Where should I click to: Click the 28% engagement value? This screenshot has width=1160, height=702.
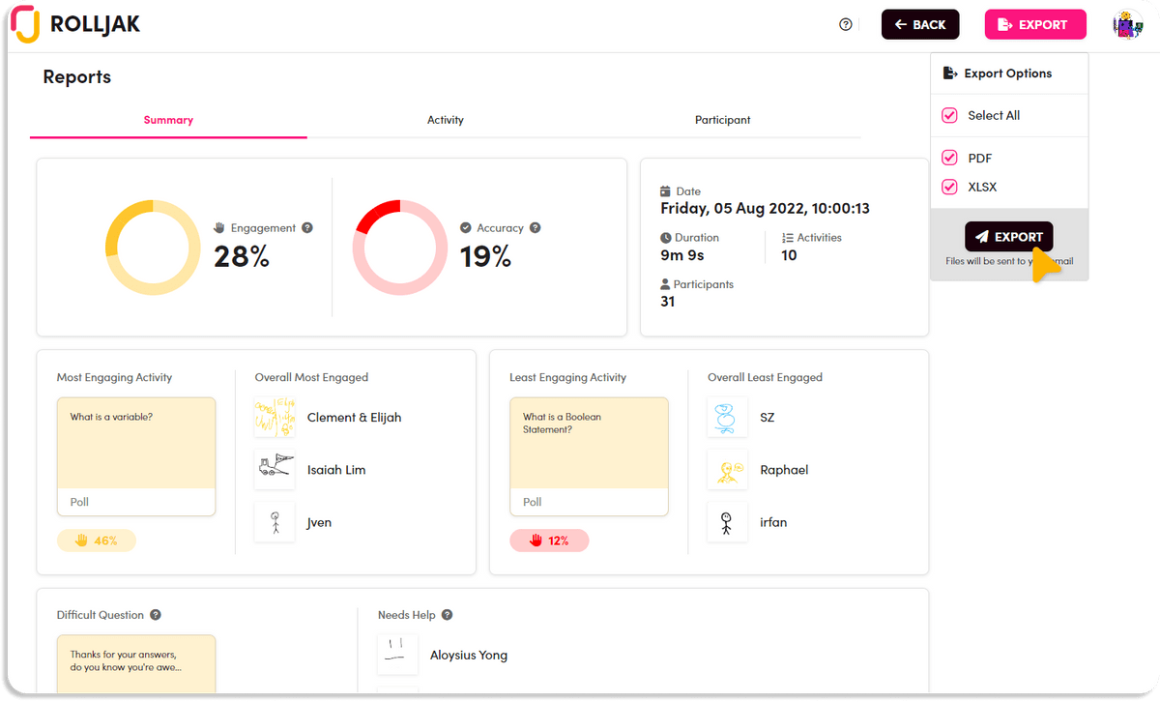(x=242, y=256)
